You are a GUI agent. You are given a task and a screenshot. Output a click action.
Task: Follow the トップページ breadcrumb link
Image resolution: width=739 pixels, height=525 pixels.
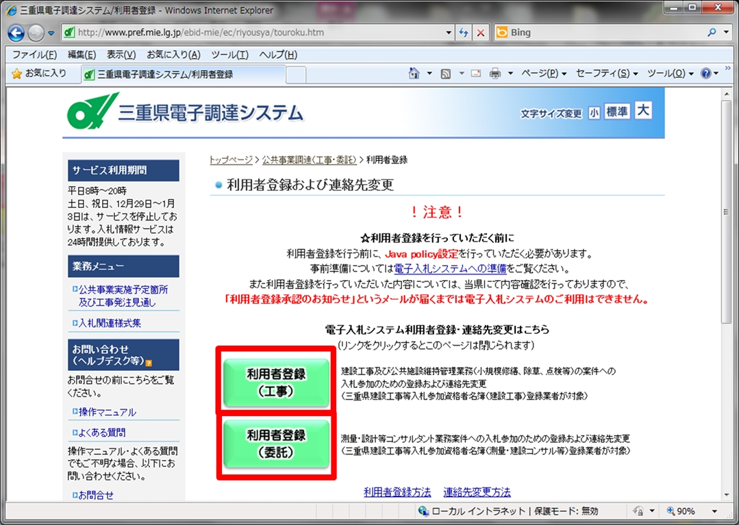coord(231,160)
